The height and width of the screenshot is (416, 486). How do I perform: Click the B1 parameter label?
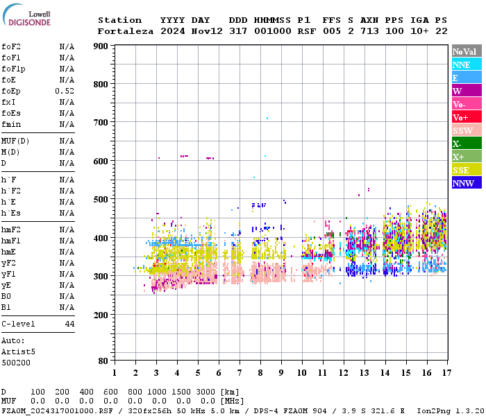6,308
